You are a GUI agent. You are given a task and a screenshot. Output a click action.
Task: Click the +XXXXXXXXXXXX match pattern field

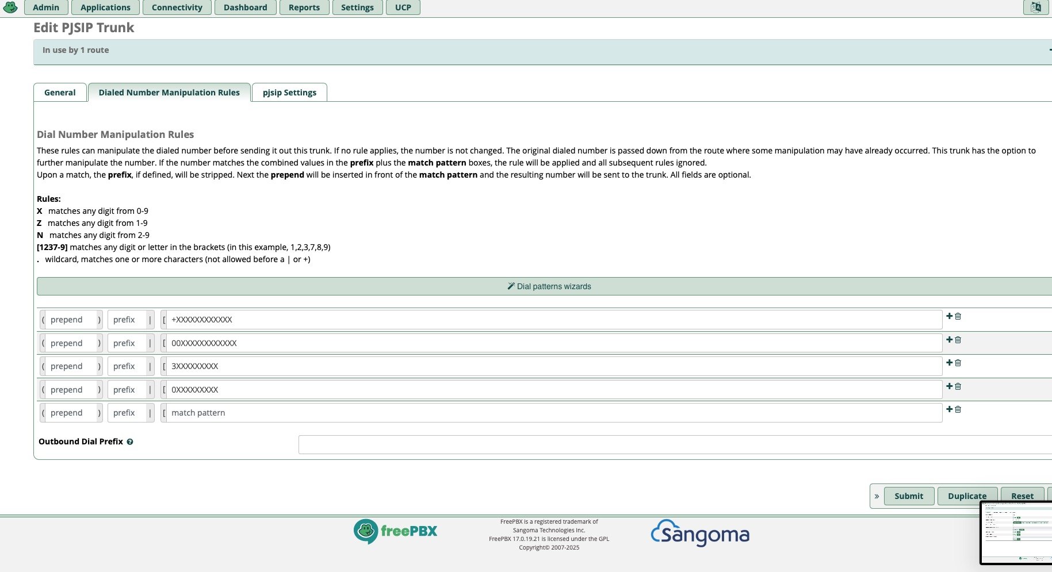coord(554,320)
